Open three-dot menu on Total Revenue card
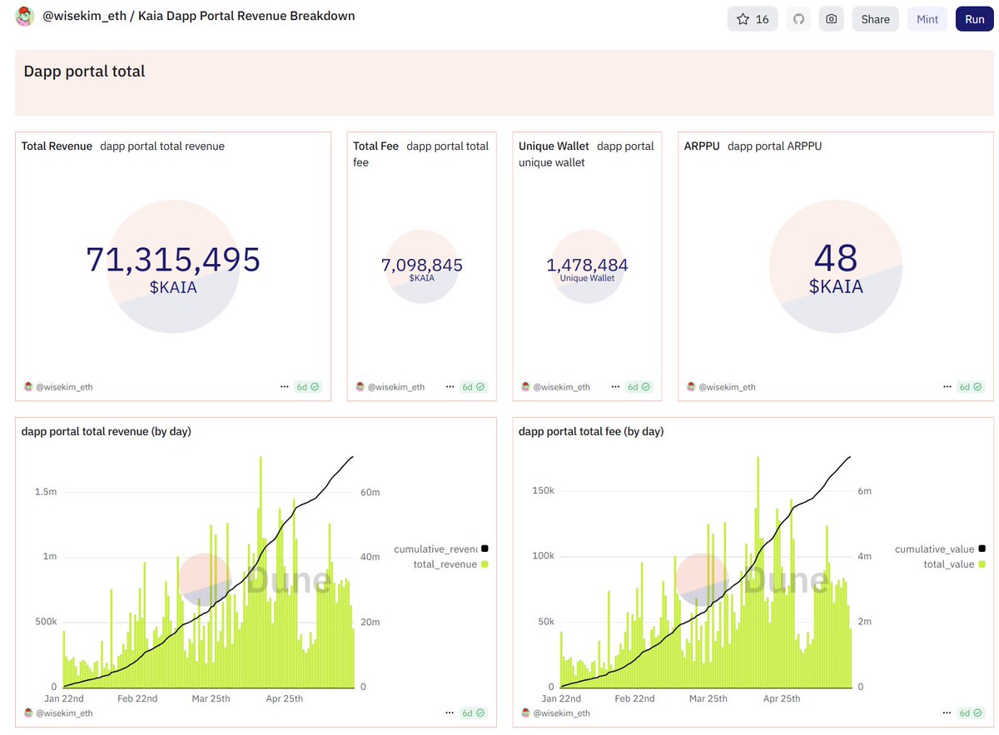999x735 pixels. pos(285,387)
